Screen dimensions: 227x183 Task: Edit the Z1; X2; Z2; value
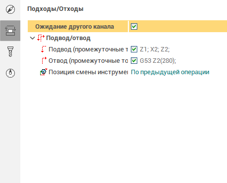[x=155, y=49]
